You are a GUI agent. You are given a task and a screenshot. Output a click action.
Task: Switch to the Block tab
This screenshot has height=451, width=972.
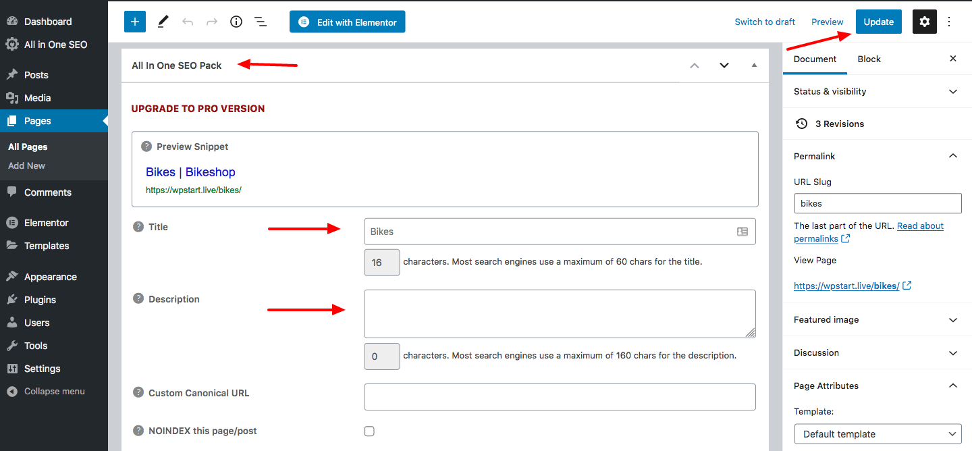point(869,59)
